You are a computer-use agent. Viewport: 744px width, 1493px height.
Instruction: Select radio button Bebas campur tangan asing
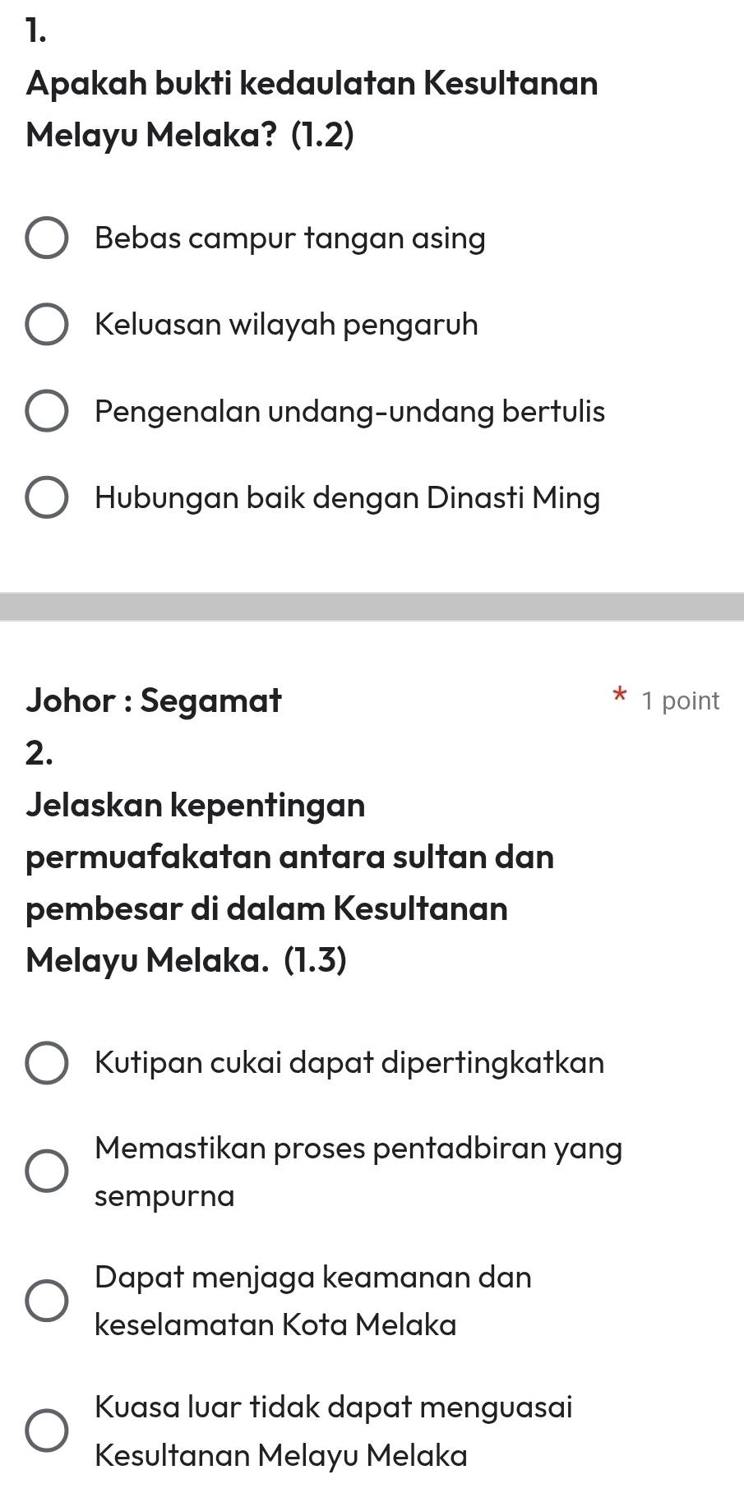pos(47,238)
